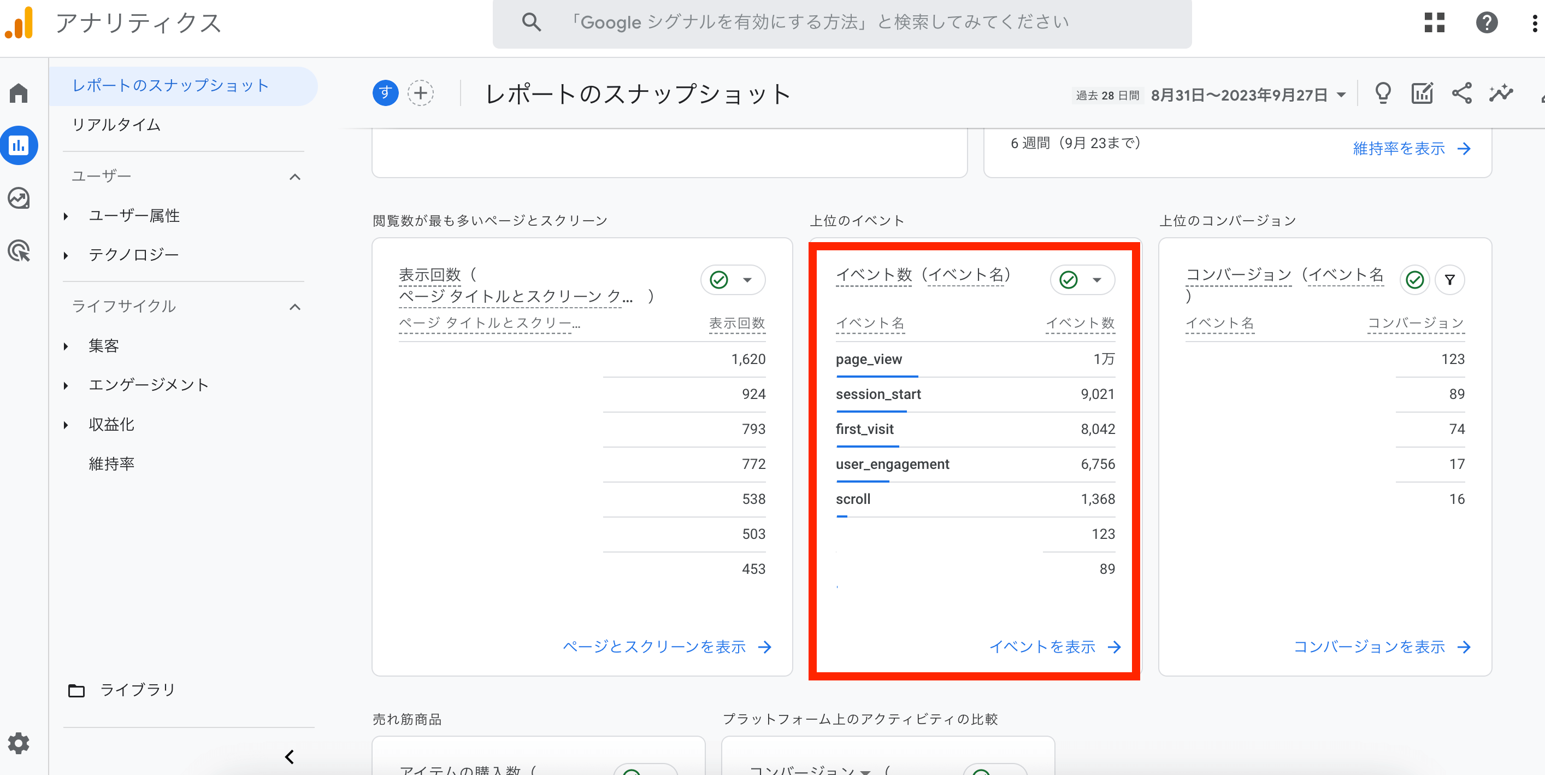The width and height of the screenshot is (1545, 775).
Task: Select レポートのスナップショット in sidebar
Action: pyautogui.click(x=183, y=86)
